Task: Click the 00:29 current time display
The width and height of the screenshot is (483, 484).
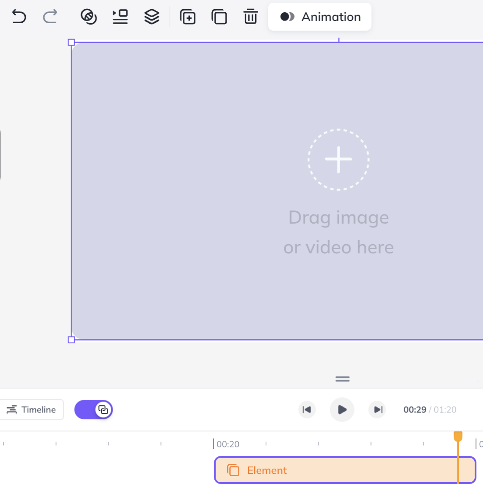Action: (415, 409)
